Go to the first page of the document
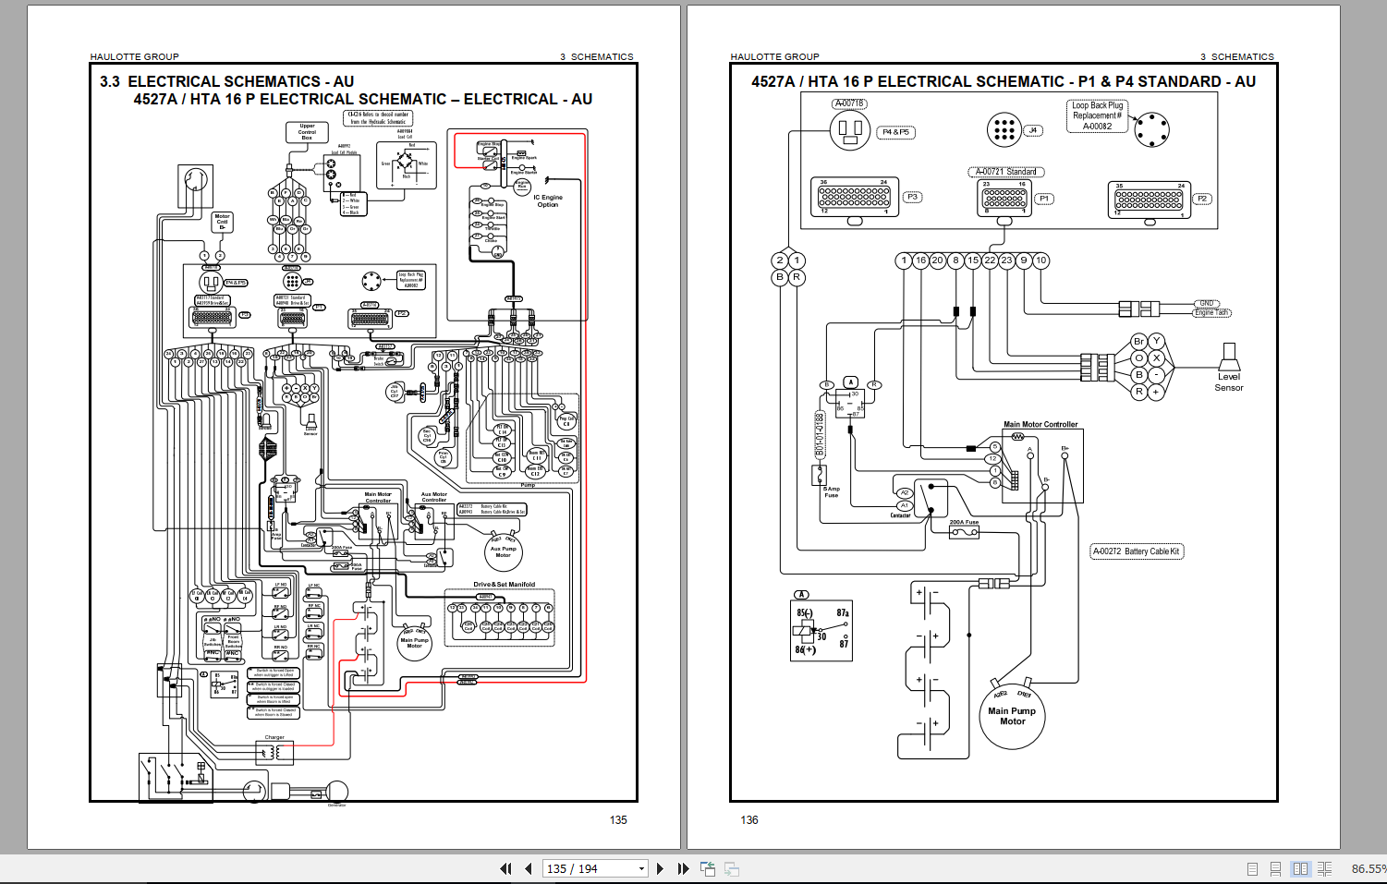 point(505,868)
